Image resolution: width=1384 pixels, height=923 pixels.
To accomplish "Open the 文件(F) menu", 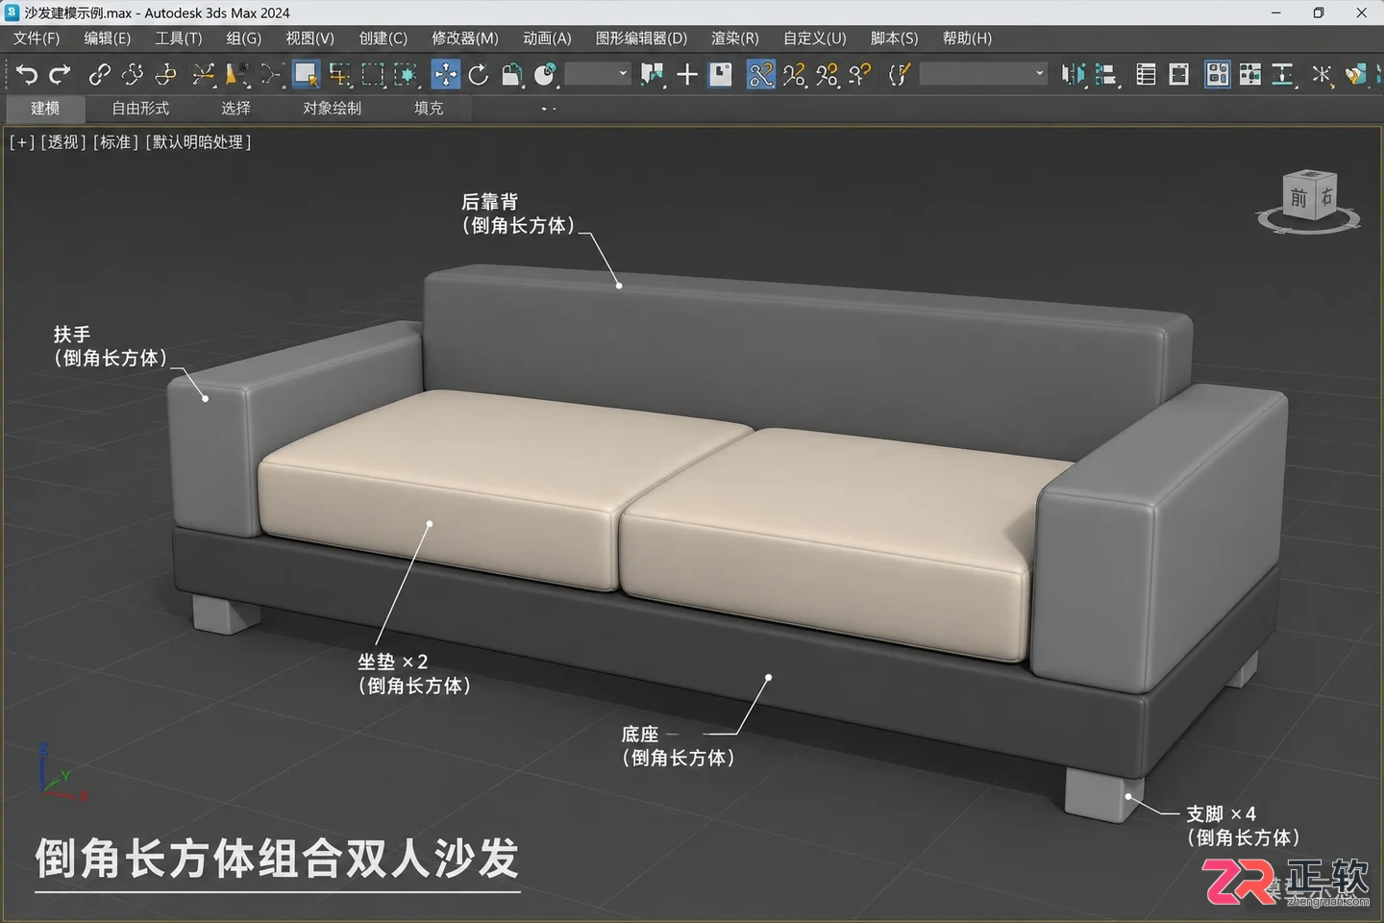I will (x=37, y=38).
